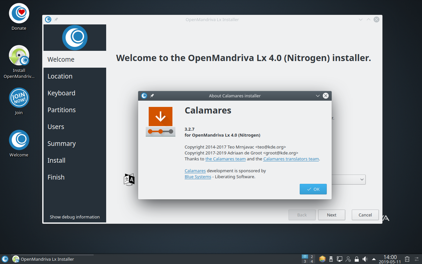Minimize the About Calamares dialog with chevron
Viewport: 422px width, 264px height.
click(318, 96)
